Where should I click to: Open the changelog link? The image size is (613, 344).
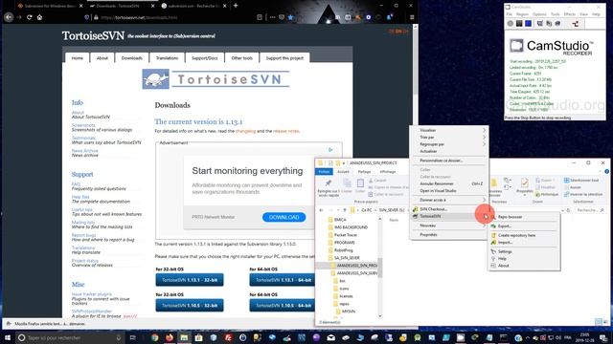tap(245, 132)
